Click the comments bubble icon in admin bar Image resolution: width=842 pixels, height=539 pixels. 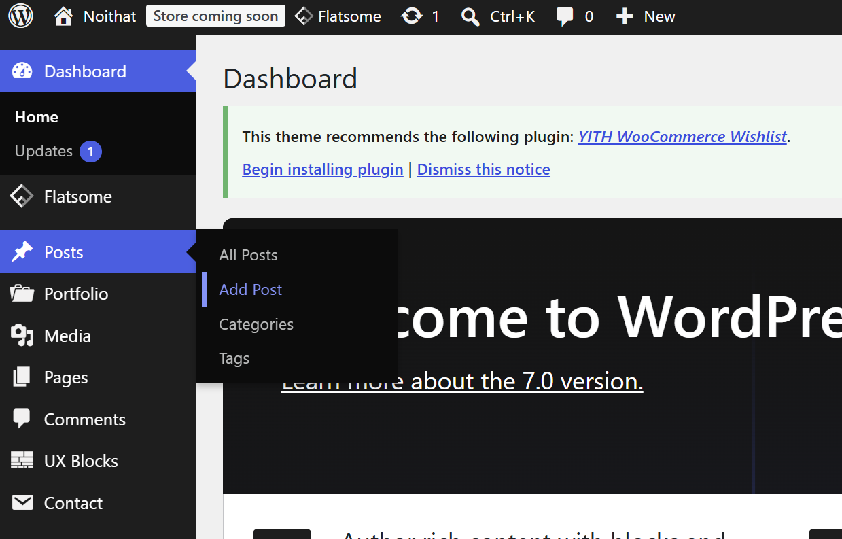pos(565,17)
